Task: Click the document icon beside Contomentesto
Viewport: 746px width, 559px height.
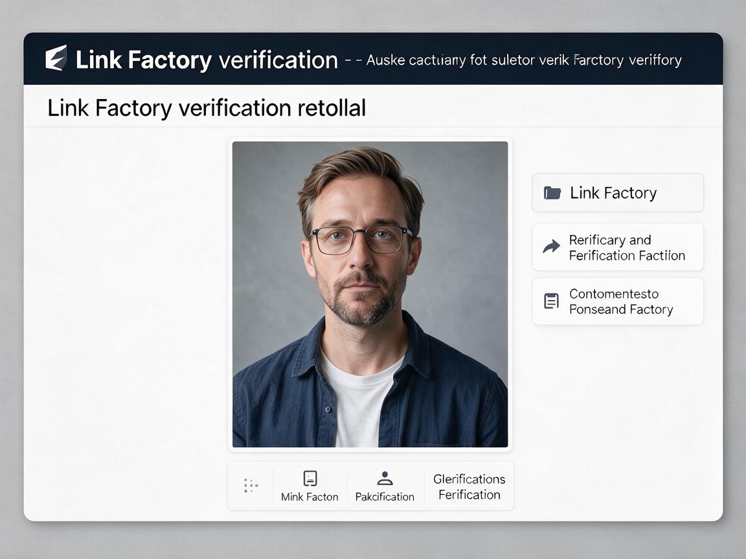Action: pos(551,301)
